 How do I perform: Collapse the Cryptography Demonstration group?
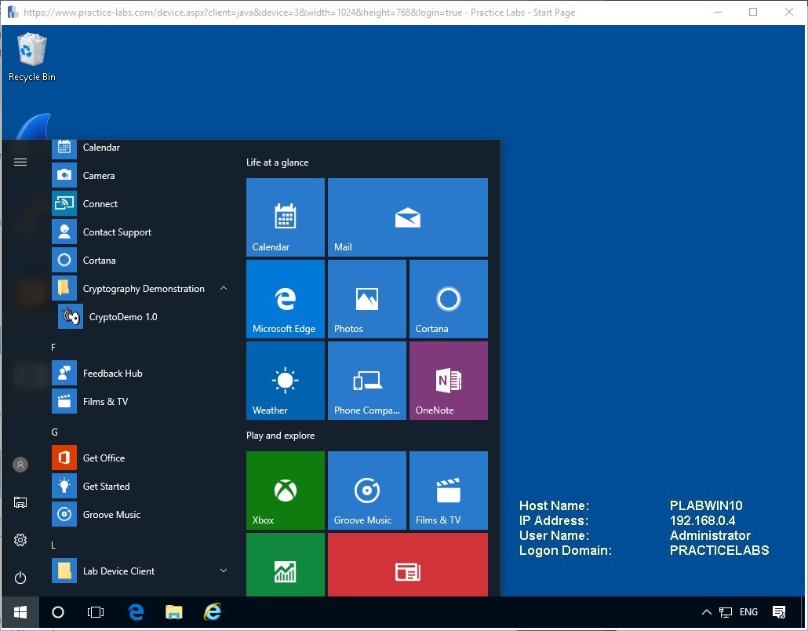[x=224, y=288]
